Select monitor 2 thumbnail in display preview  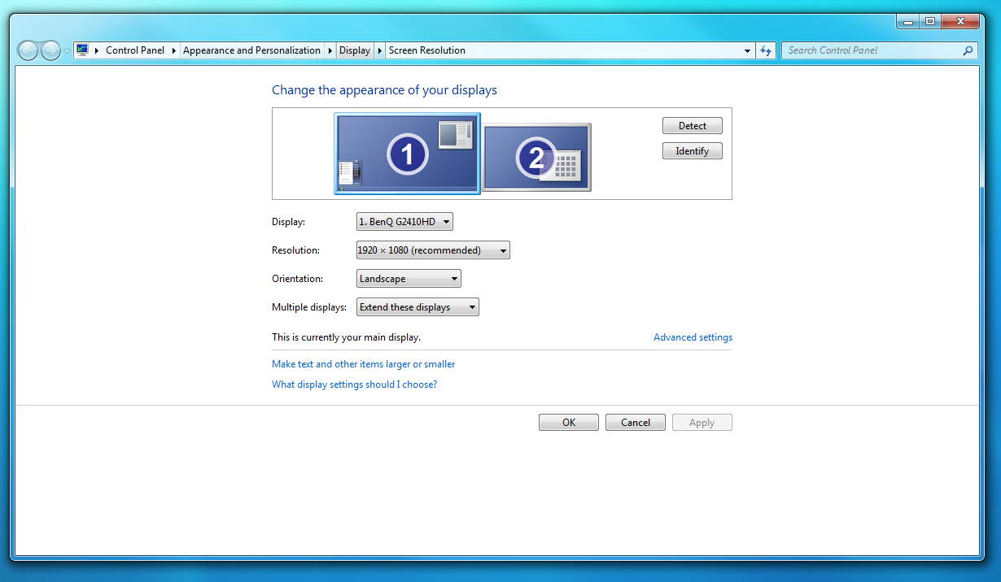click(x=536, y=158)
